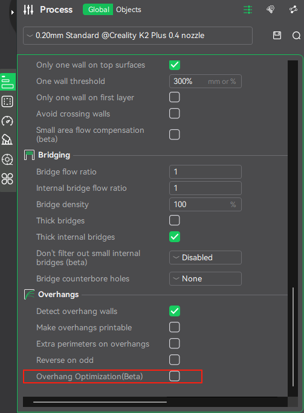This screenshot has height=413, width=304.
Task: Click the Bridge flow ratio input field
Action: [205, 171]
